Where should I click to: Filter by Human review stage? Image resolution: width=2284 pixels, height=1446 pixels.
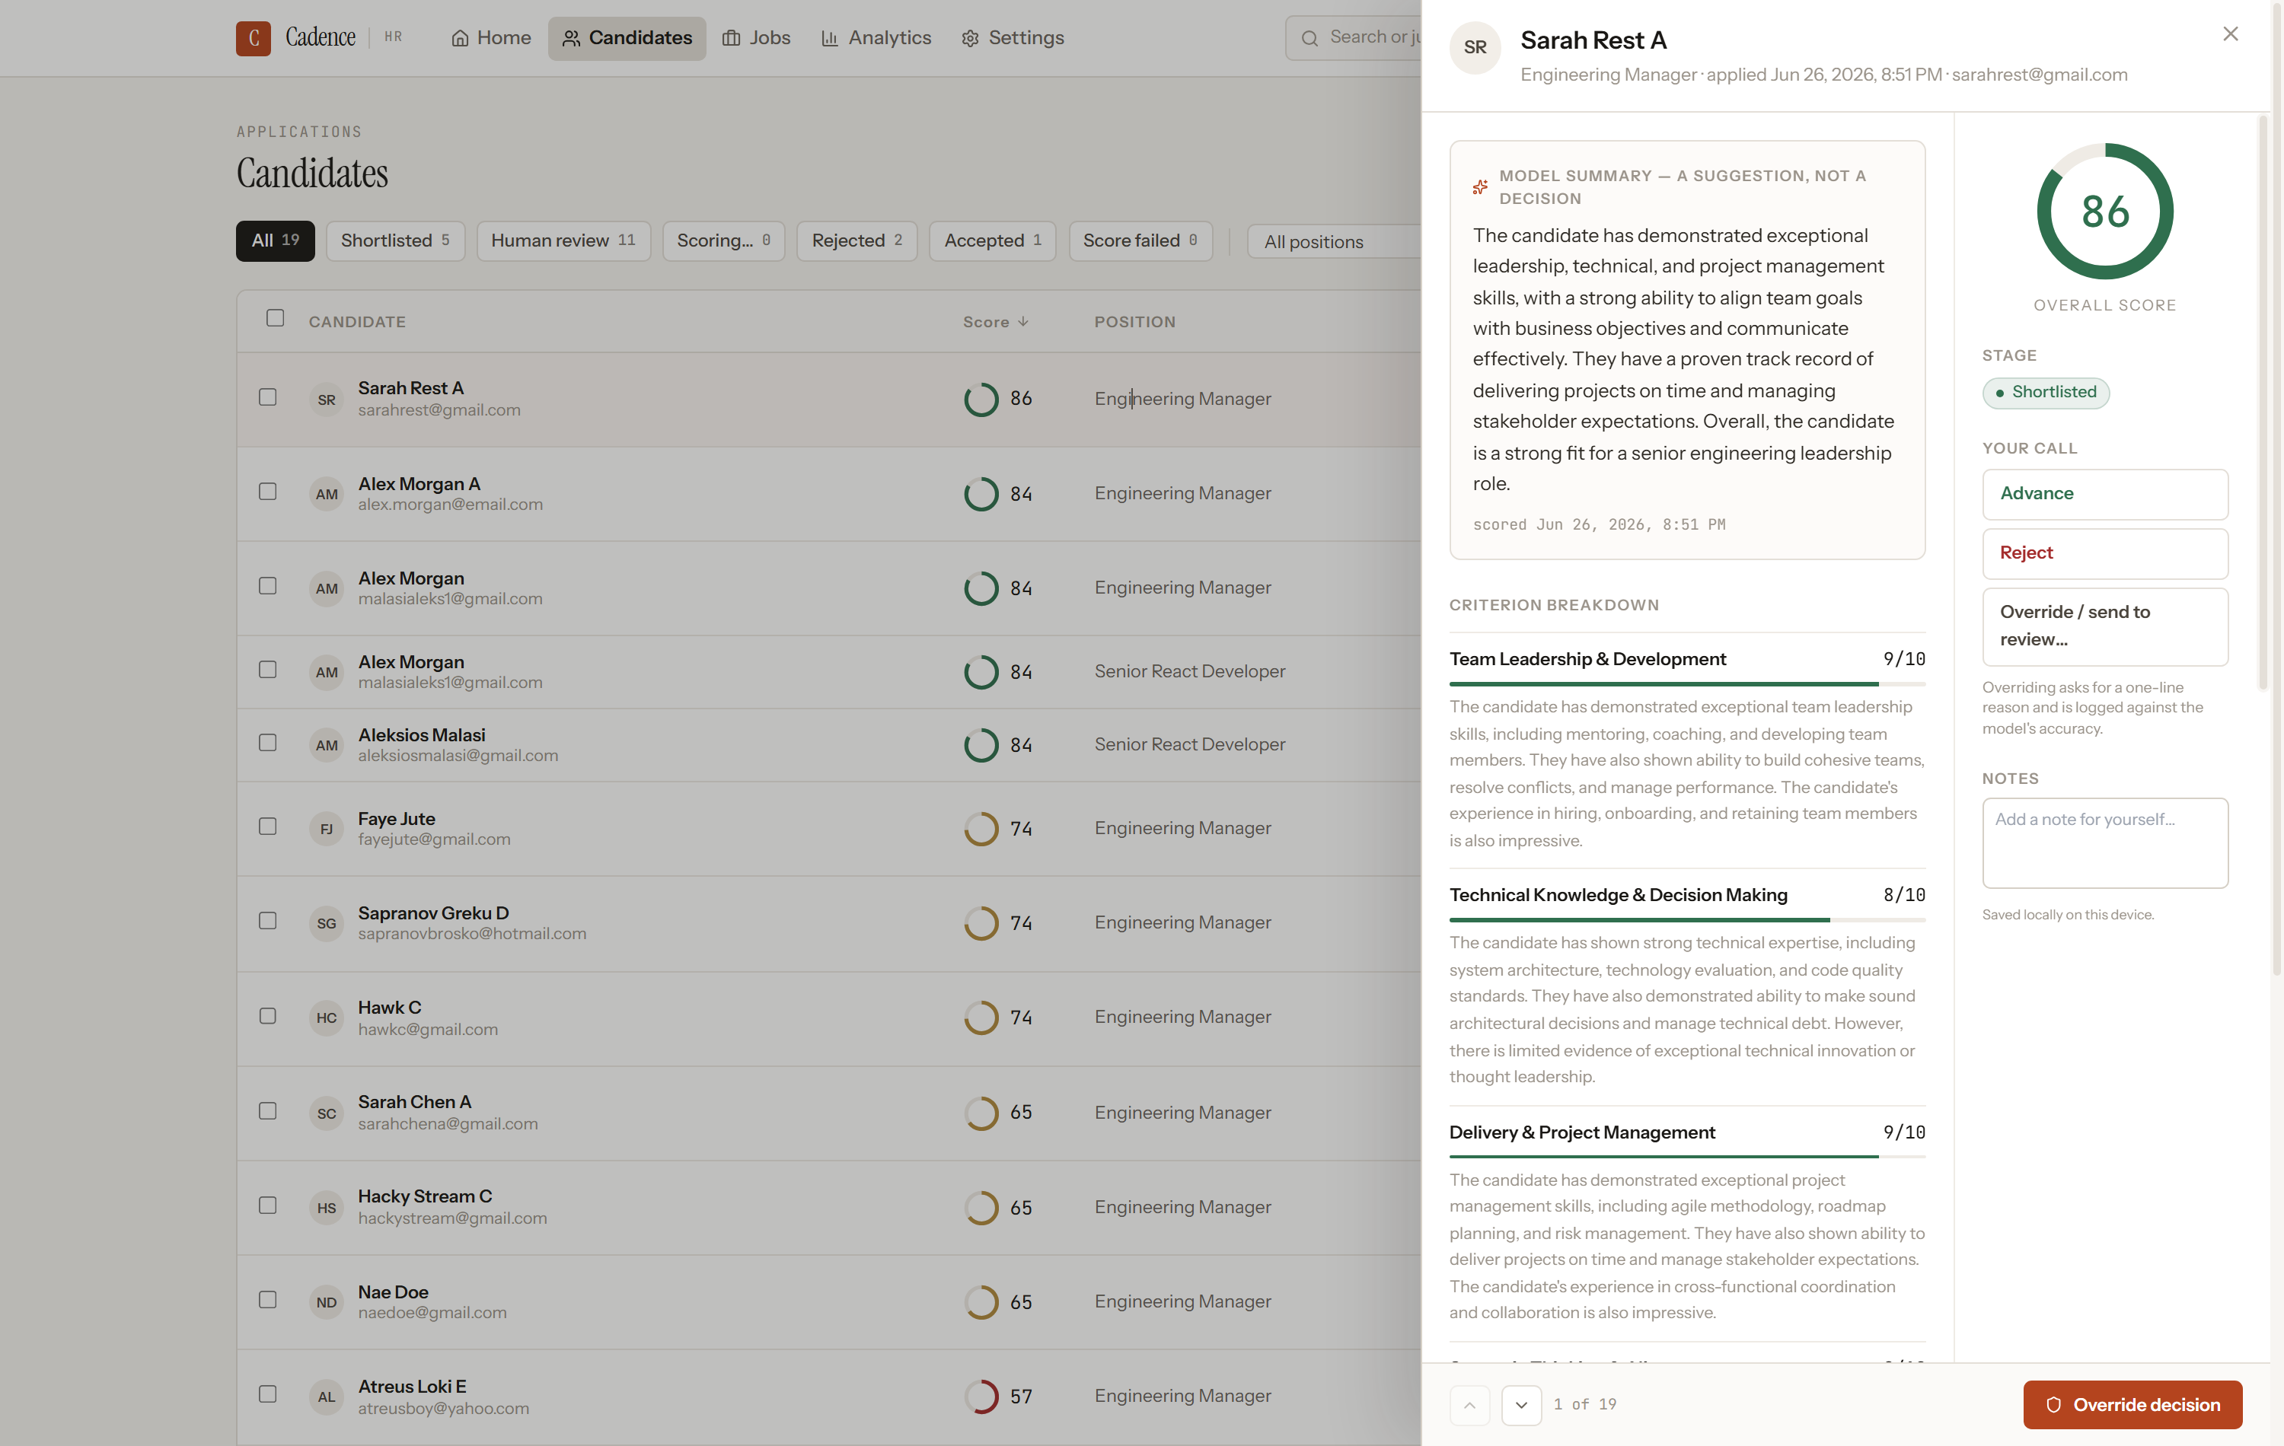click(563, 240)
